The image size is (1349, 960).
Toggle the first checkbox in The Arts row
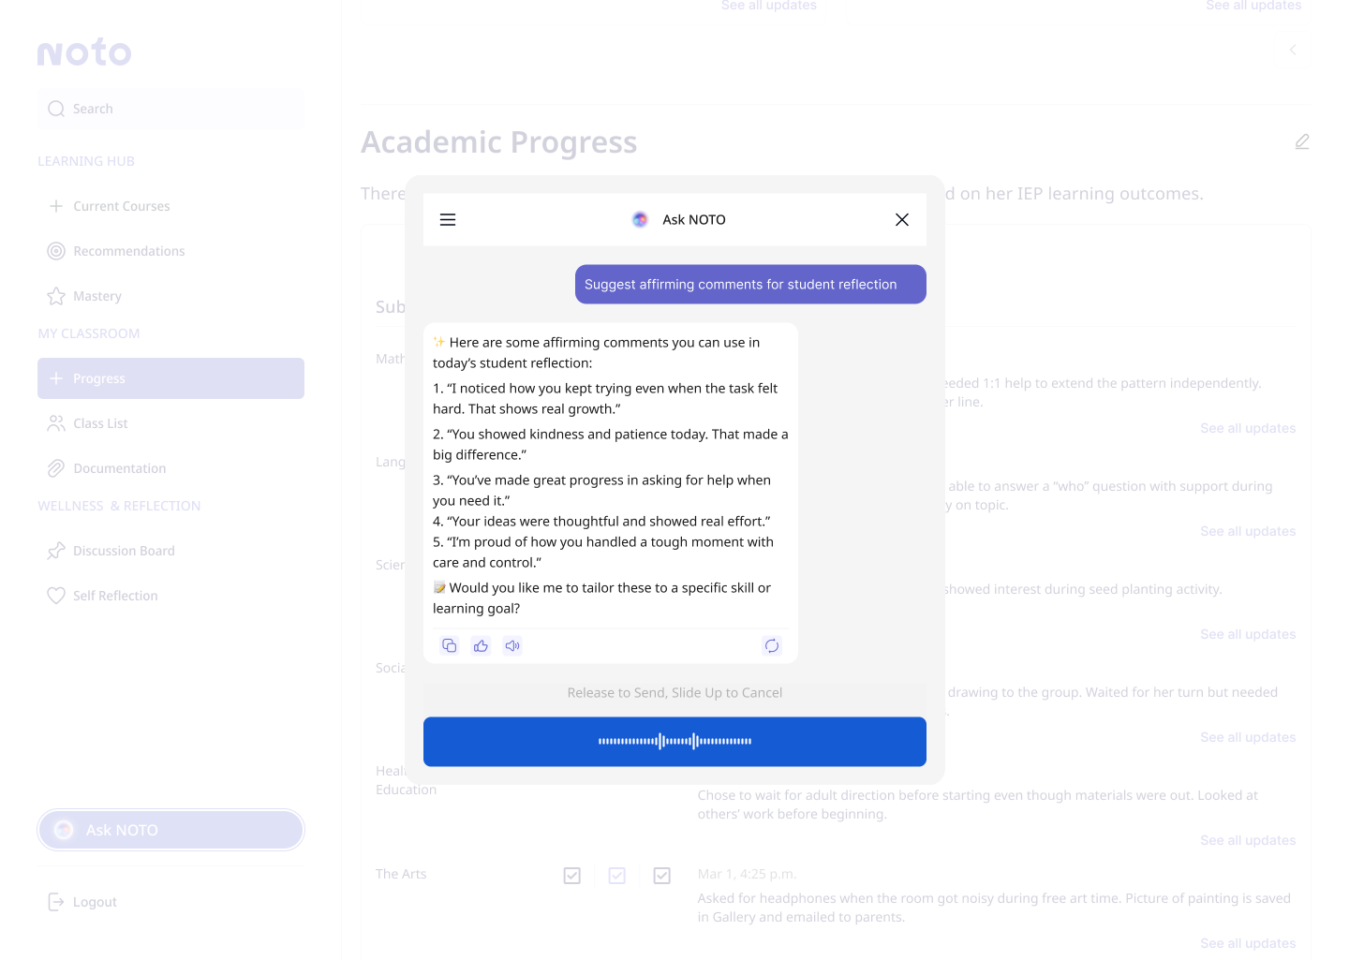(x=572, y=876)
